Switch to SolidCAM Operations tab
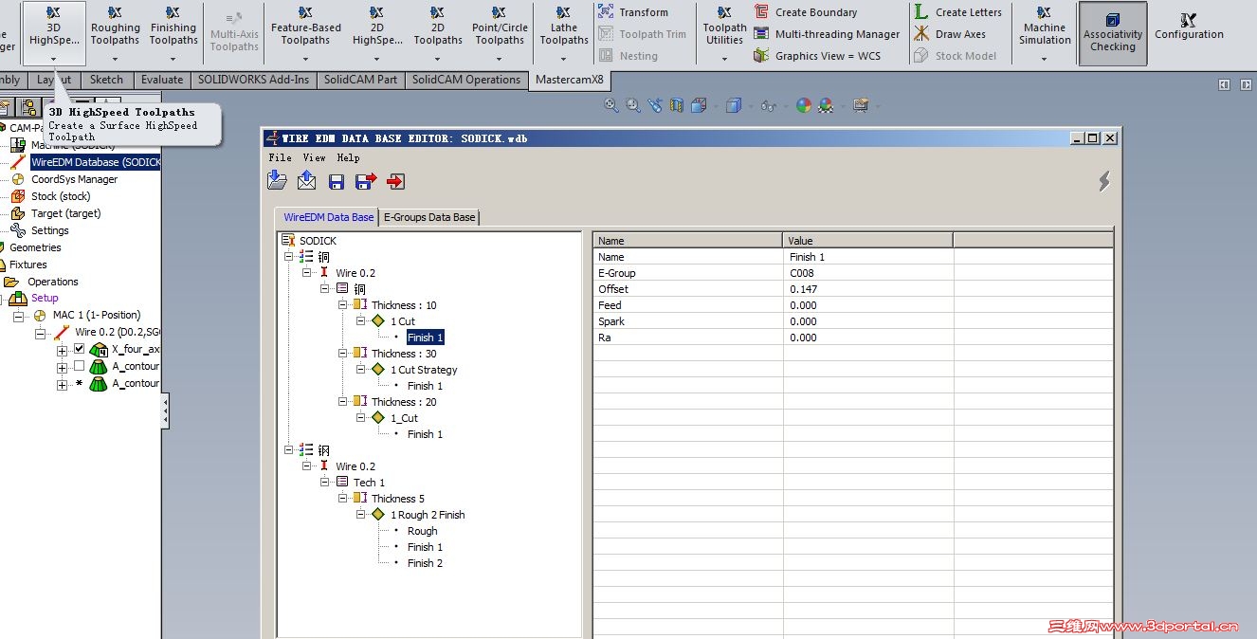 (x=465, y=80)
